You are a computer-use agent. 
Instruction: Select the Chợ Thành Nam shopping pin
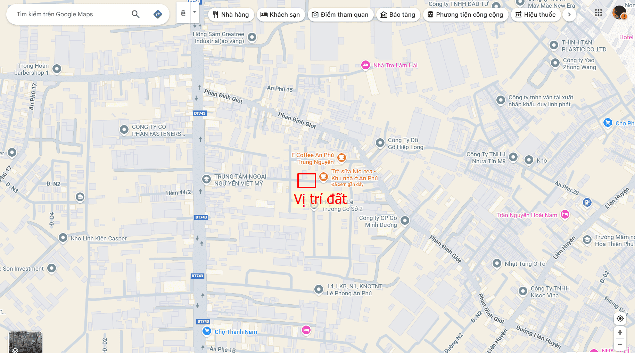(x=207, y=331)
